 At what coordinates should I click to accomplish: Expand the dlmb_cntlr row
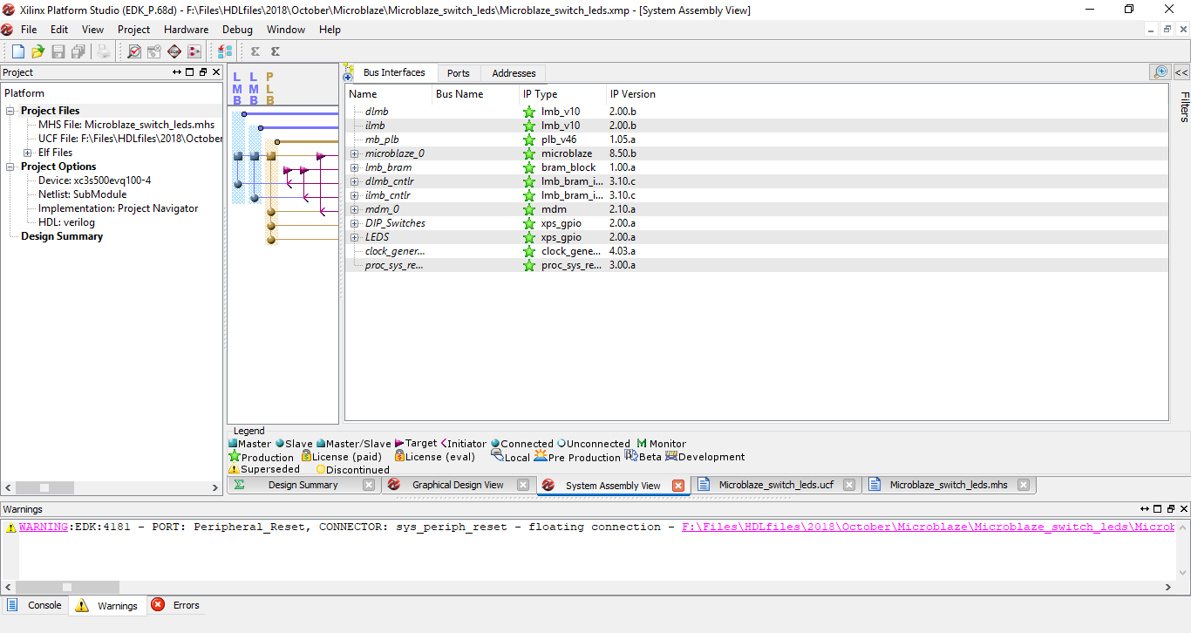355,181
